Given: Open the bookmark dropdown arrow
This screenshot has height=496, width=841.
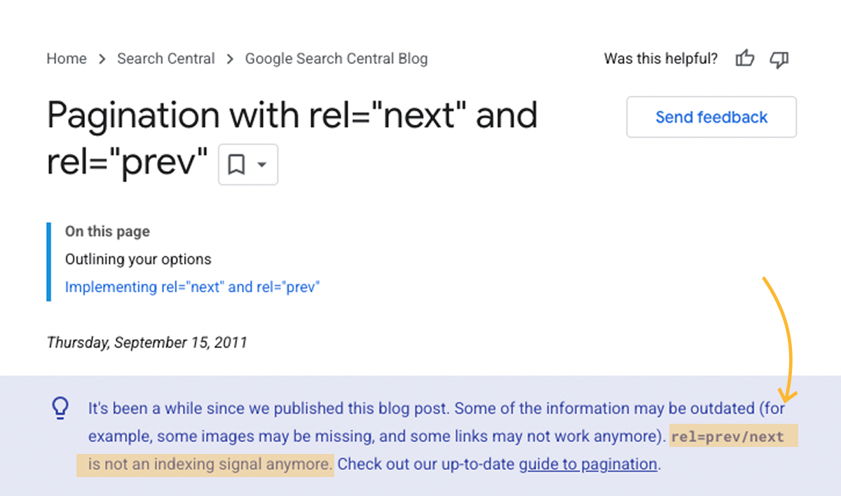Looking at the screenshot, I should click(262, 165).
